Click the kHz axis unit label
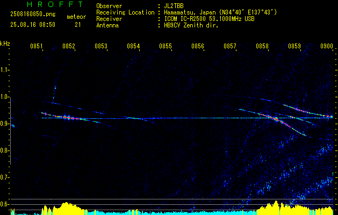The width and height of the screenshot is (338, 215). pos(5,44)
